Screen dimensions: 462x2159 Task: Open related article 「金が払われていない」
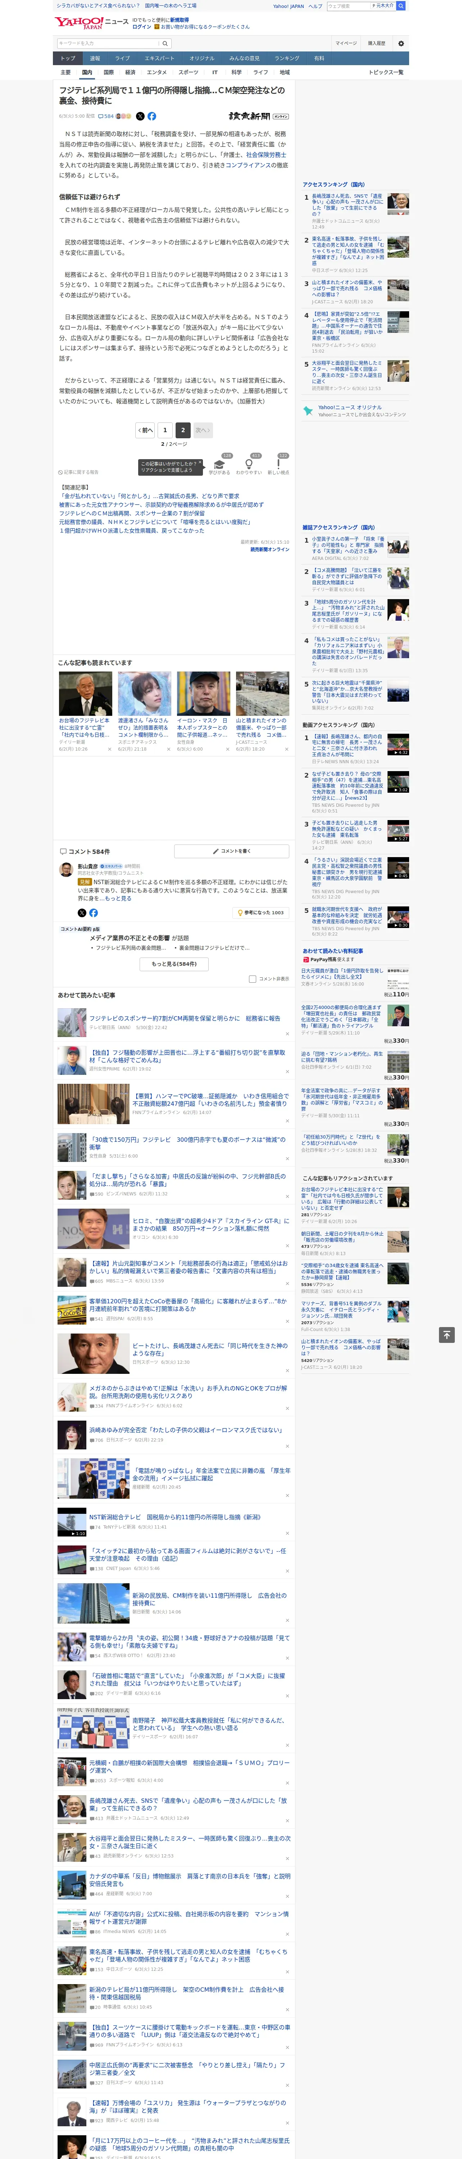pos(149,496)
